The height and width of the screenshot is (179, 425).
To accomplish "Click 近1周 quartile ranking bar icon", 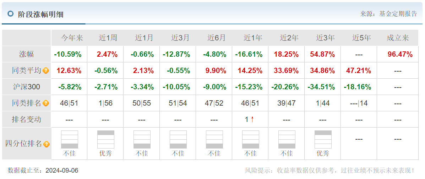I will point(106,140).
